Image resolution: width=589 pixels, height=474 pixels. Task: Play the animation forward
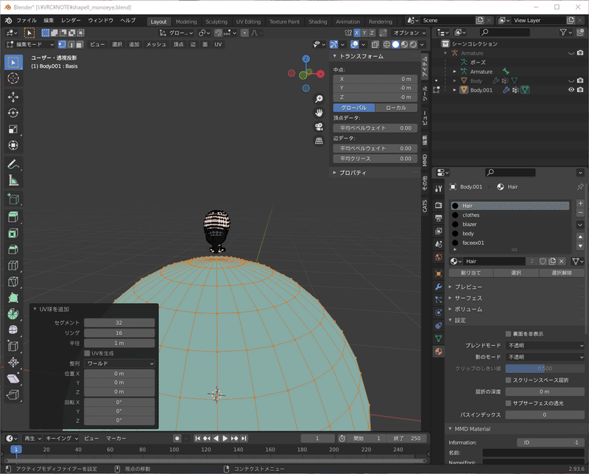click(x=225, y=439)
